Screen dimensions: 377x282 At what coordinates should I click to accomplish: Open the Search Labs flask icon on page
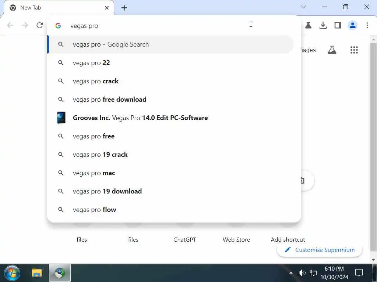click(x=332, y=50)
